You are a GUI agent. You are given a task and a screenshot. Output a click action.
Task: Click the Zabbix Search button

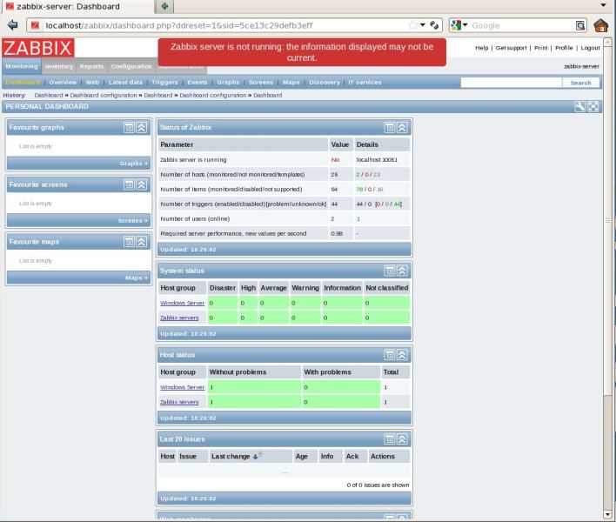[x=580, y=83]
